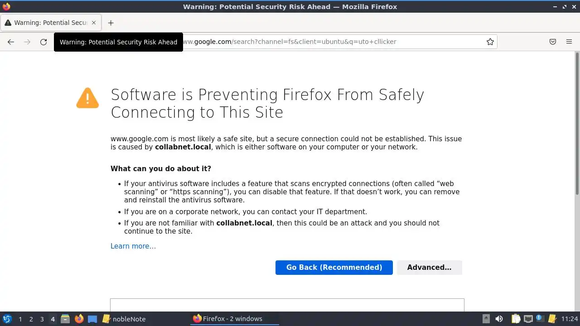
Task: Expand the Advanced... error details
Action: tap(429, 267)
